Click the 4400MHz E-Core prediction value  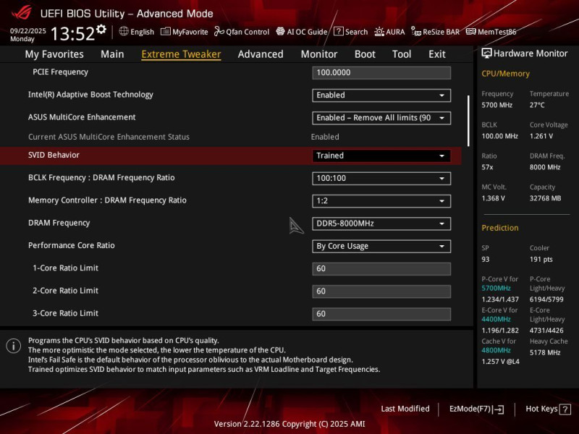click(x=496, y=319)
